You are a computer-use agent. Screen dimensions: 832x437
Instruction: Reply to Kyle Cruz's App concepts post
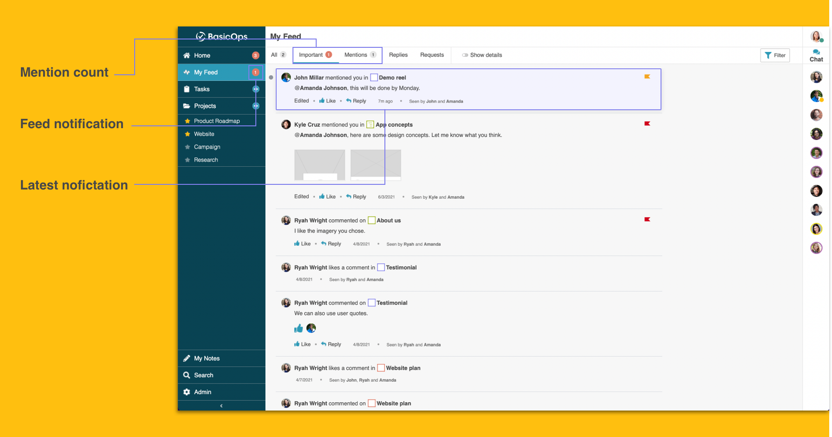[356, 197]
